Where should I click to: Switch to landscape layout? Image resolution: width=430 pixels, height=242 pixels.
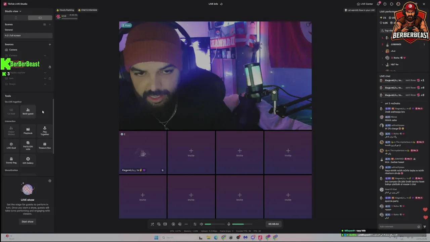[x=40, y=18]
